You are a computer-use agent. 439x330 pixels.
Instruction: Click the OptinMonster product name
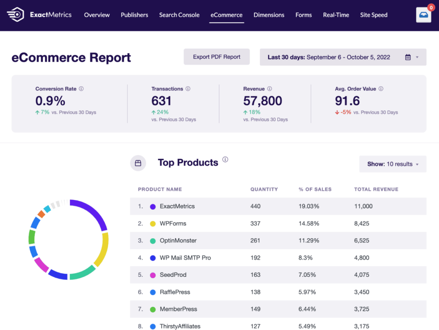(178, 241)
